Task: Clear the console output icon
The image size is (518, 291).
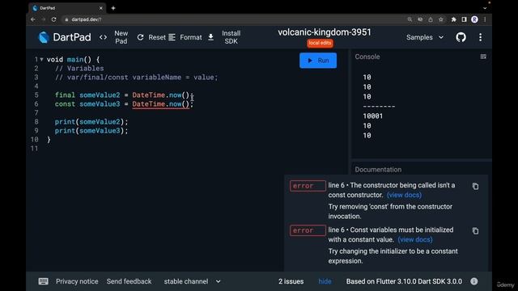Action: (483, 57)
